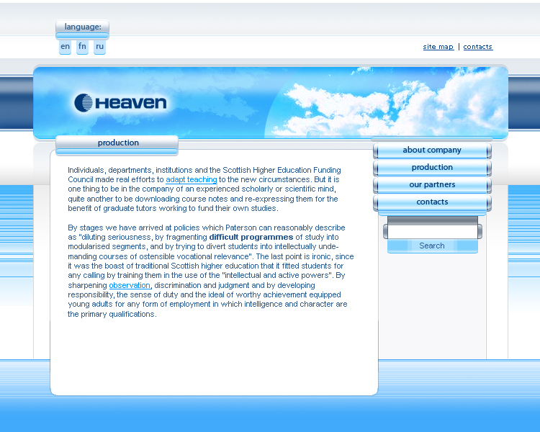The width and height of the screenshot is (540, 432).
Task: Click the Heaven wordmark in the banner
Action: 130,103
